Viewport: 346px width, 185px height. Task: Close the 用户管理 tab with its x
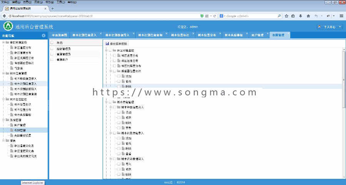(x=268, y=33)
